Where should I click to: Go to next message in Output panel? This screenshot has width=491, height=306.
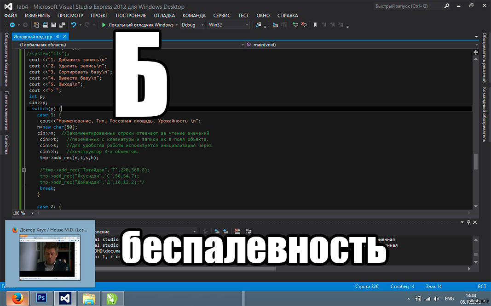point(225,231)
